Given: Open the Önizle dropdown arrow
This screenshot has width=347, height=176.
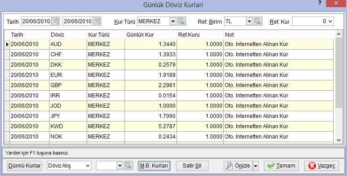Looking at the screenshot, I should point(255,166).
